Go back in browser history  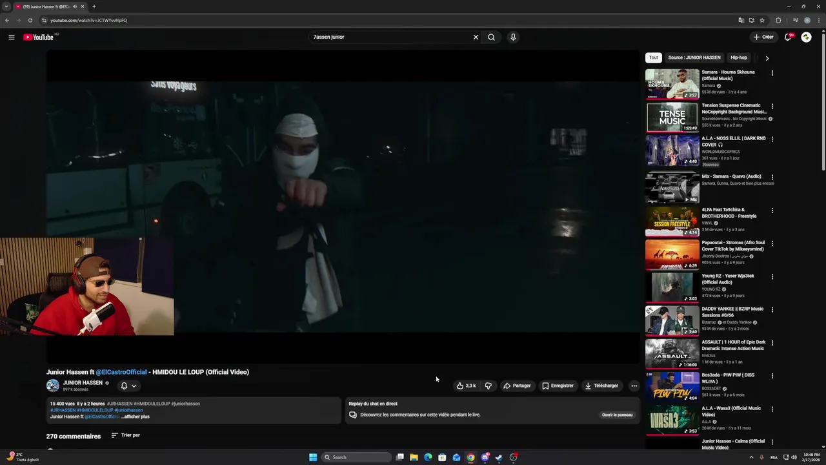pyautogui.click(x=7, y=20)
